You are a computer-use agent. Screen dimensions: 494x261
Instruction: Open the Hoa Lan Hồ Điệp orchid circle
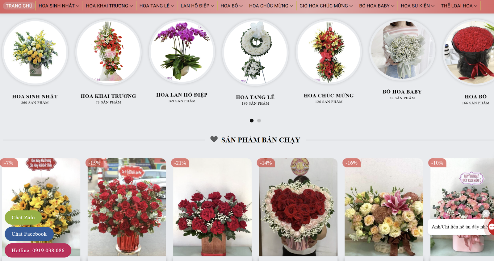tap(182, 52)
